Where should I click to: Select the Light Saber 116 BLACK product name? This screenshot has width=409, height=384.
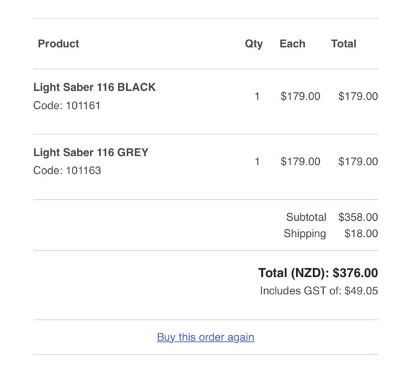point(94,87)
